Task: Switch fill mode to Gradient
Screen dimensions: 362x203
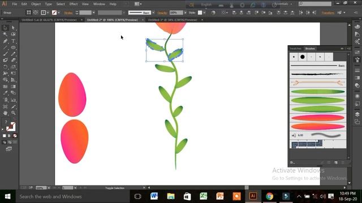Action: point(10,136)
